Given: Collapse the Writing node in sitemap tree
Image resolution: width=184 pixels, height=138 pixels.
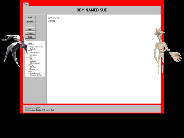Looking at the screenshot, I should (26, 65).
